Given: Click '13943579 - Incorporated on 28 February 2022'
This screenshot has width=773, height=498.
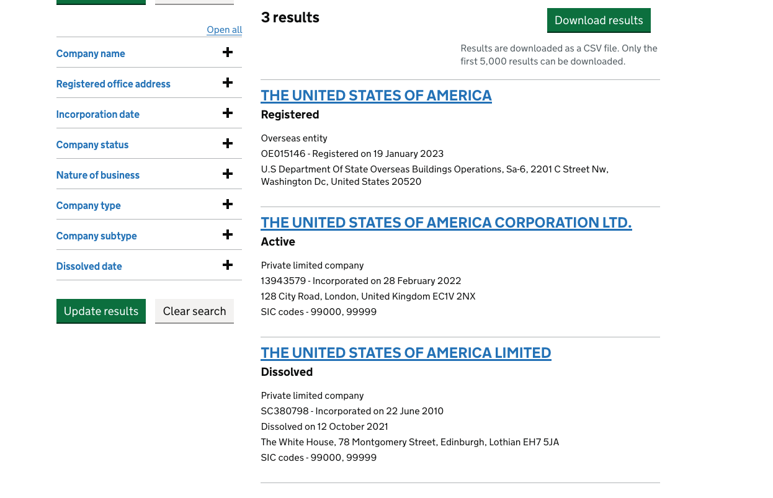Looking at the screenshot, I should pos(361,281).
